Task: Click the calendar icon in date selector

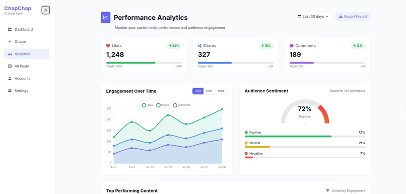Action: point(300,16)
